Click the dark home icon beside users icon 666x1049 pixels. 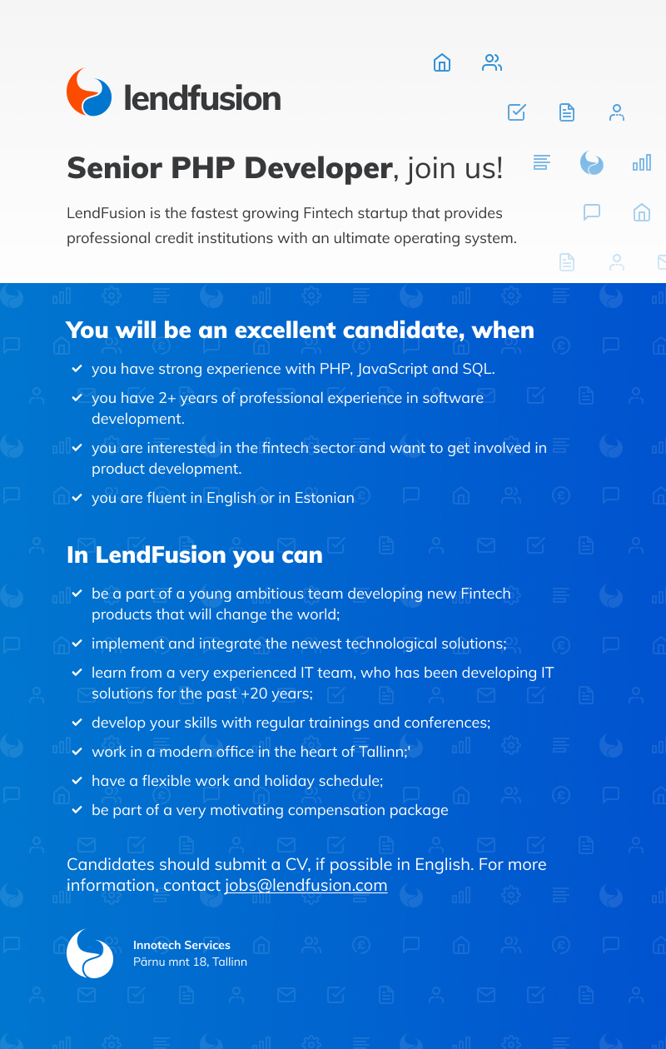click(442, 62)
